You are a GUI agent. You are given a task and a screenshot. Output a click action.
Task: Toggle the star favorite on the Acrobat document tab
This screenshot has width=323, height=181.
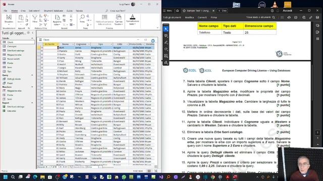coord(184,11)
